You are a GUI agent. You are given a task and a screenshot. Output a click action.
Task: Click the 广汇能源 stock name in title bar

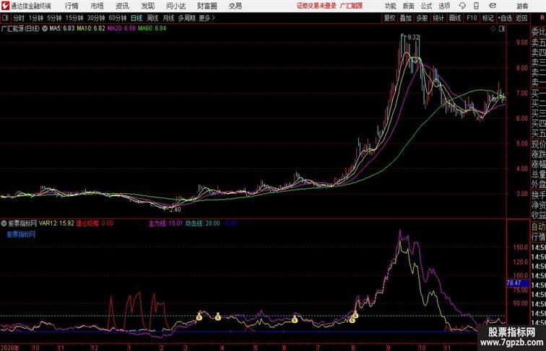pyautogui.click(x=351, y=6)
